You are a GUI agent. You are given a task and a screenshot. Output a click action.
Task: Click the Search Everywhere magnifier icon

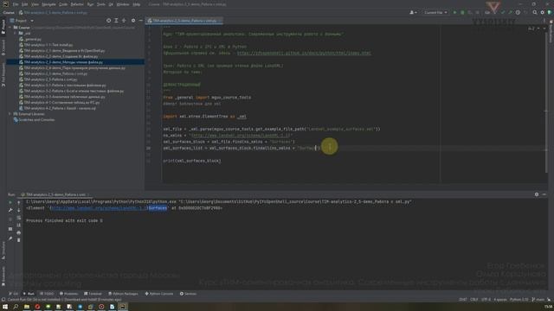point(535,12)
